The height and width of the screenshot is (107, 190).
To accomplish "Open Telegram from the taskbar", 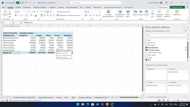I will pos(97,104).
